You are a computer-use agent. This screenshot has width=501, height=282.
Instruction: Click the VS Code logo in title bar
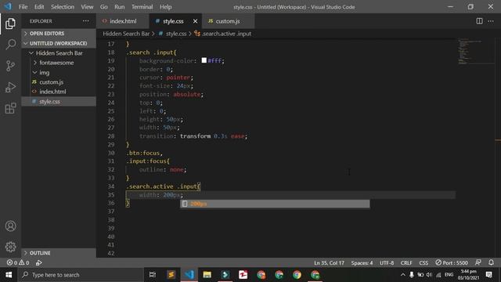(8, 6)
